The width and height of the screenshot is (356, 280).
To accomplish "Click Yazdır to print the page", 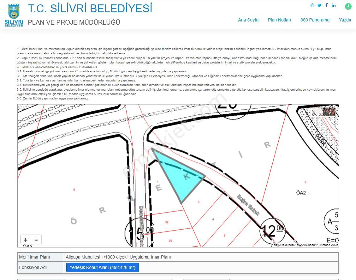I will [345, 20].
